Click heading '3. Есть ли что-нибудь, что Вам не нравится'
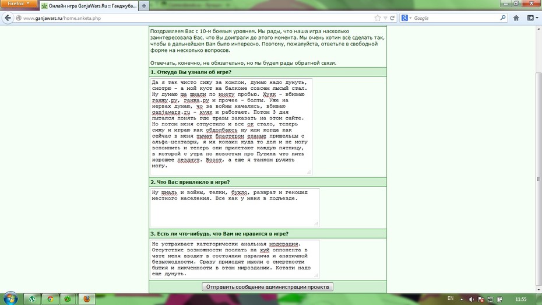Screen dimensions: 542x305 tap(219, 234)
